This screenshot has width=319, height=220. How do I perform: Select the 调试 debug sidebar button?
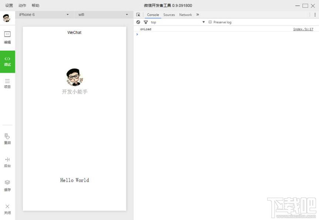pyautogui.click(x=7, y=62)
